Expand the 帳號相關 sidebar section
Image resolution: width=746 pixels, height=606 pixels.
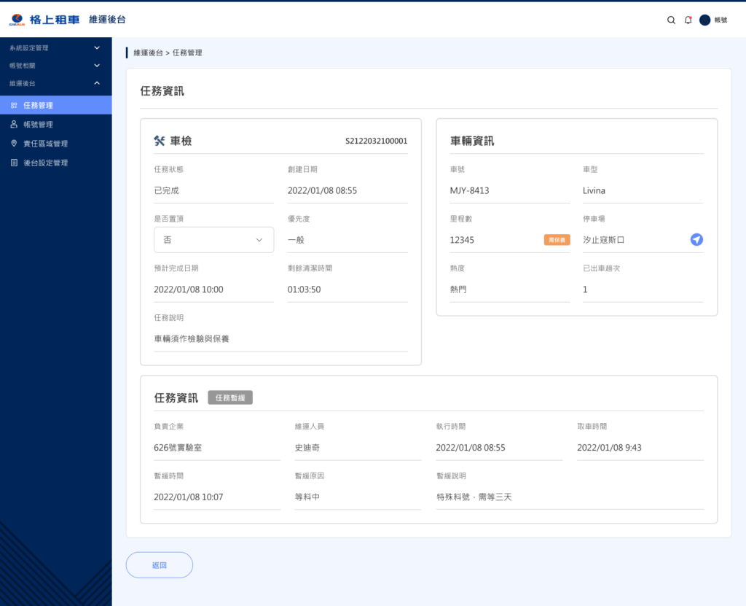click(x=97, y=66)
